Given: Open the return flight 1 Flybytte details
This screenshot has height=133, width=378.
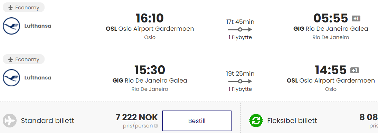Looking at the screenshot, I should coord(240,89).
